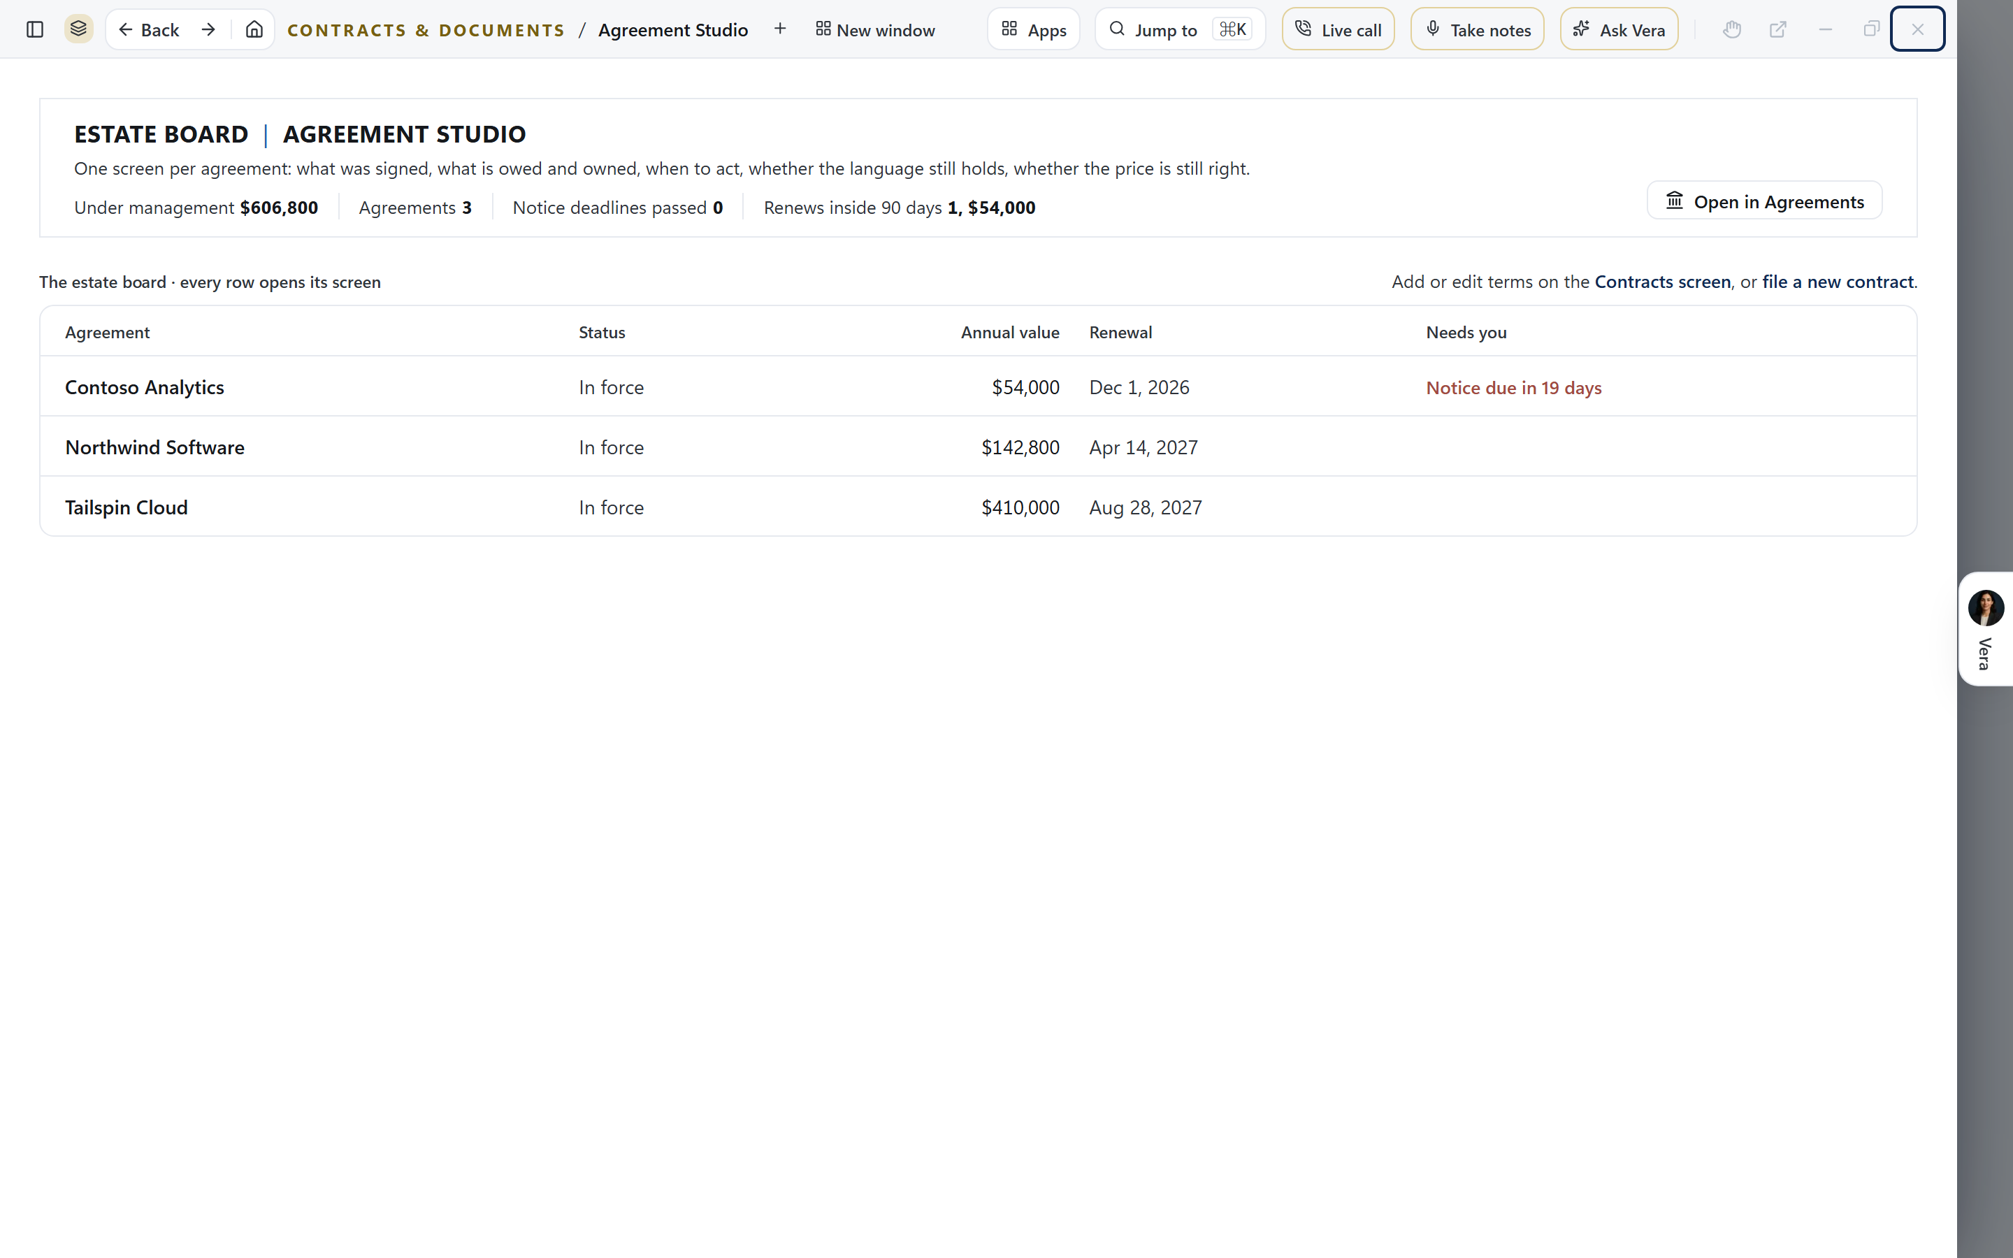Minimize the window
The width and height of the screenshot is (2013, 1258).
pos(1825,29)
